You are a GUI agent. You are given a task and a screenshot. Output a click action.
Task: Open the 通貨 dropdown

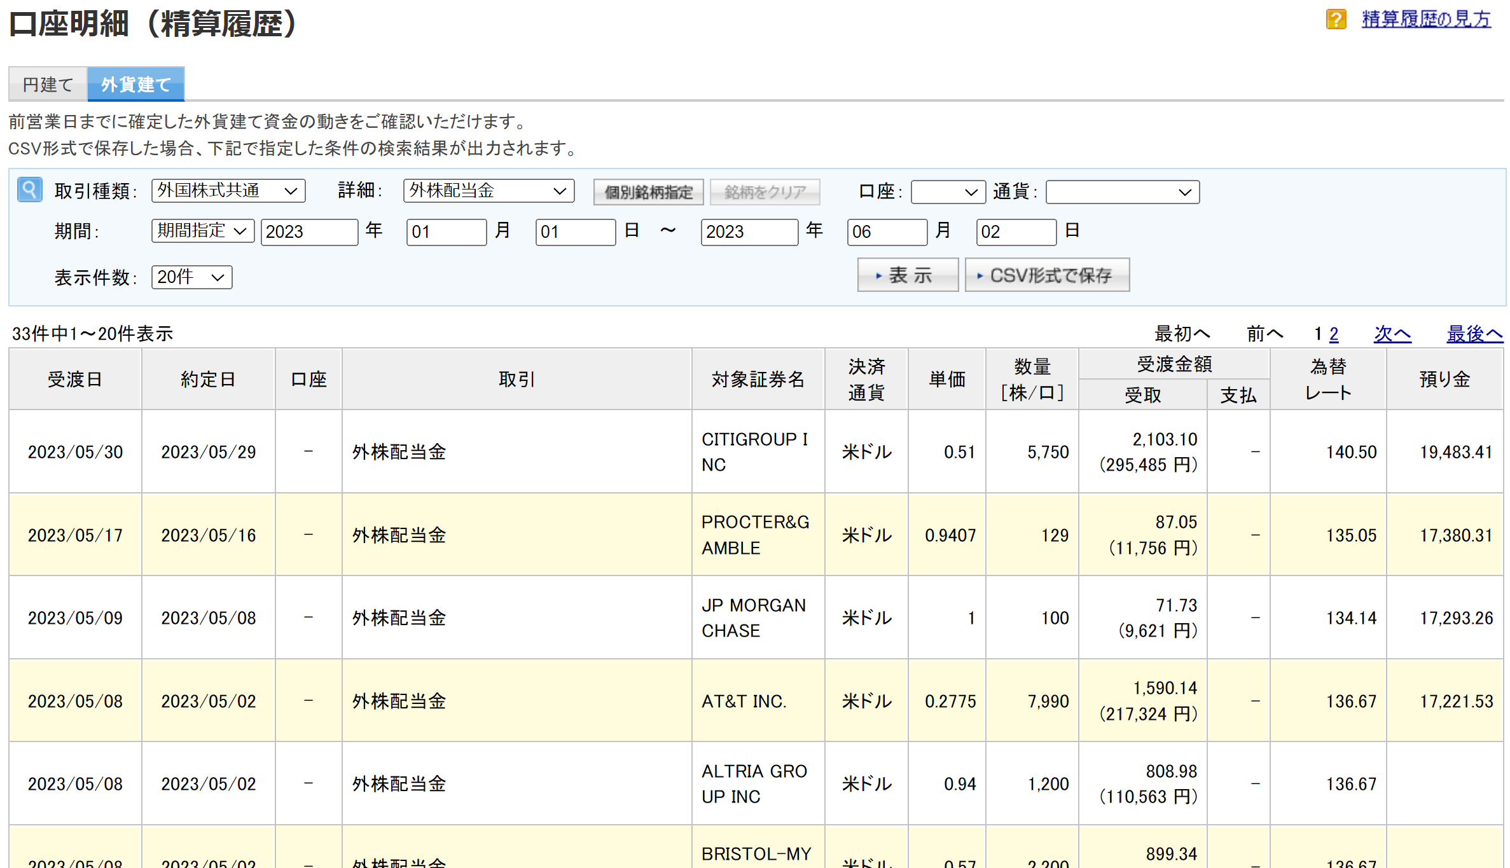click(x=1122, y=192)
